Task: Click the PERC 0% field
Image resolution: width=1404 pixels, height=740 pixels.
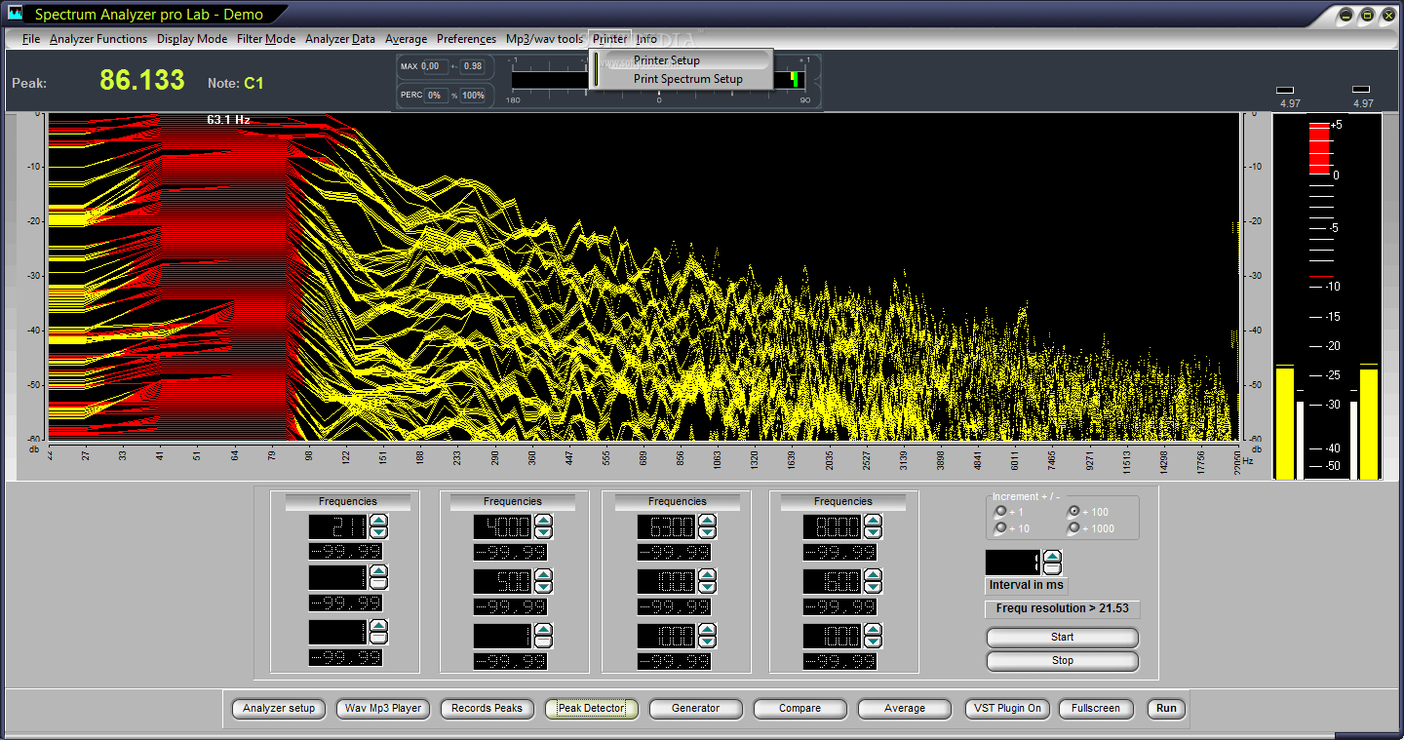Action: 437,96
